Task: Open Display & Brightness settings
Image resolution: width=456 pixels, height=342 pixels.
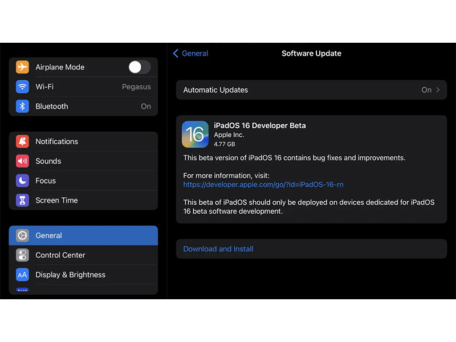Action: coord(83,275)
